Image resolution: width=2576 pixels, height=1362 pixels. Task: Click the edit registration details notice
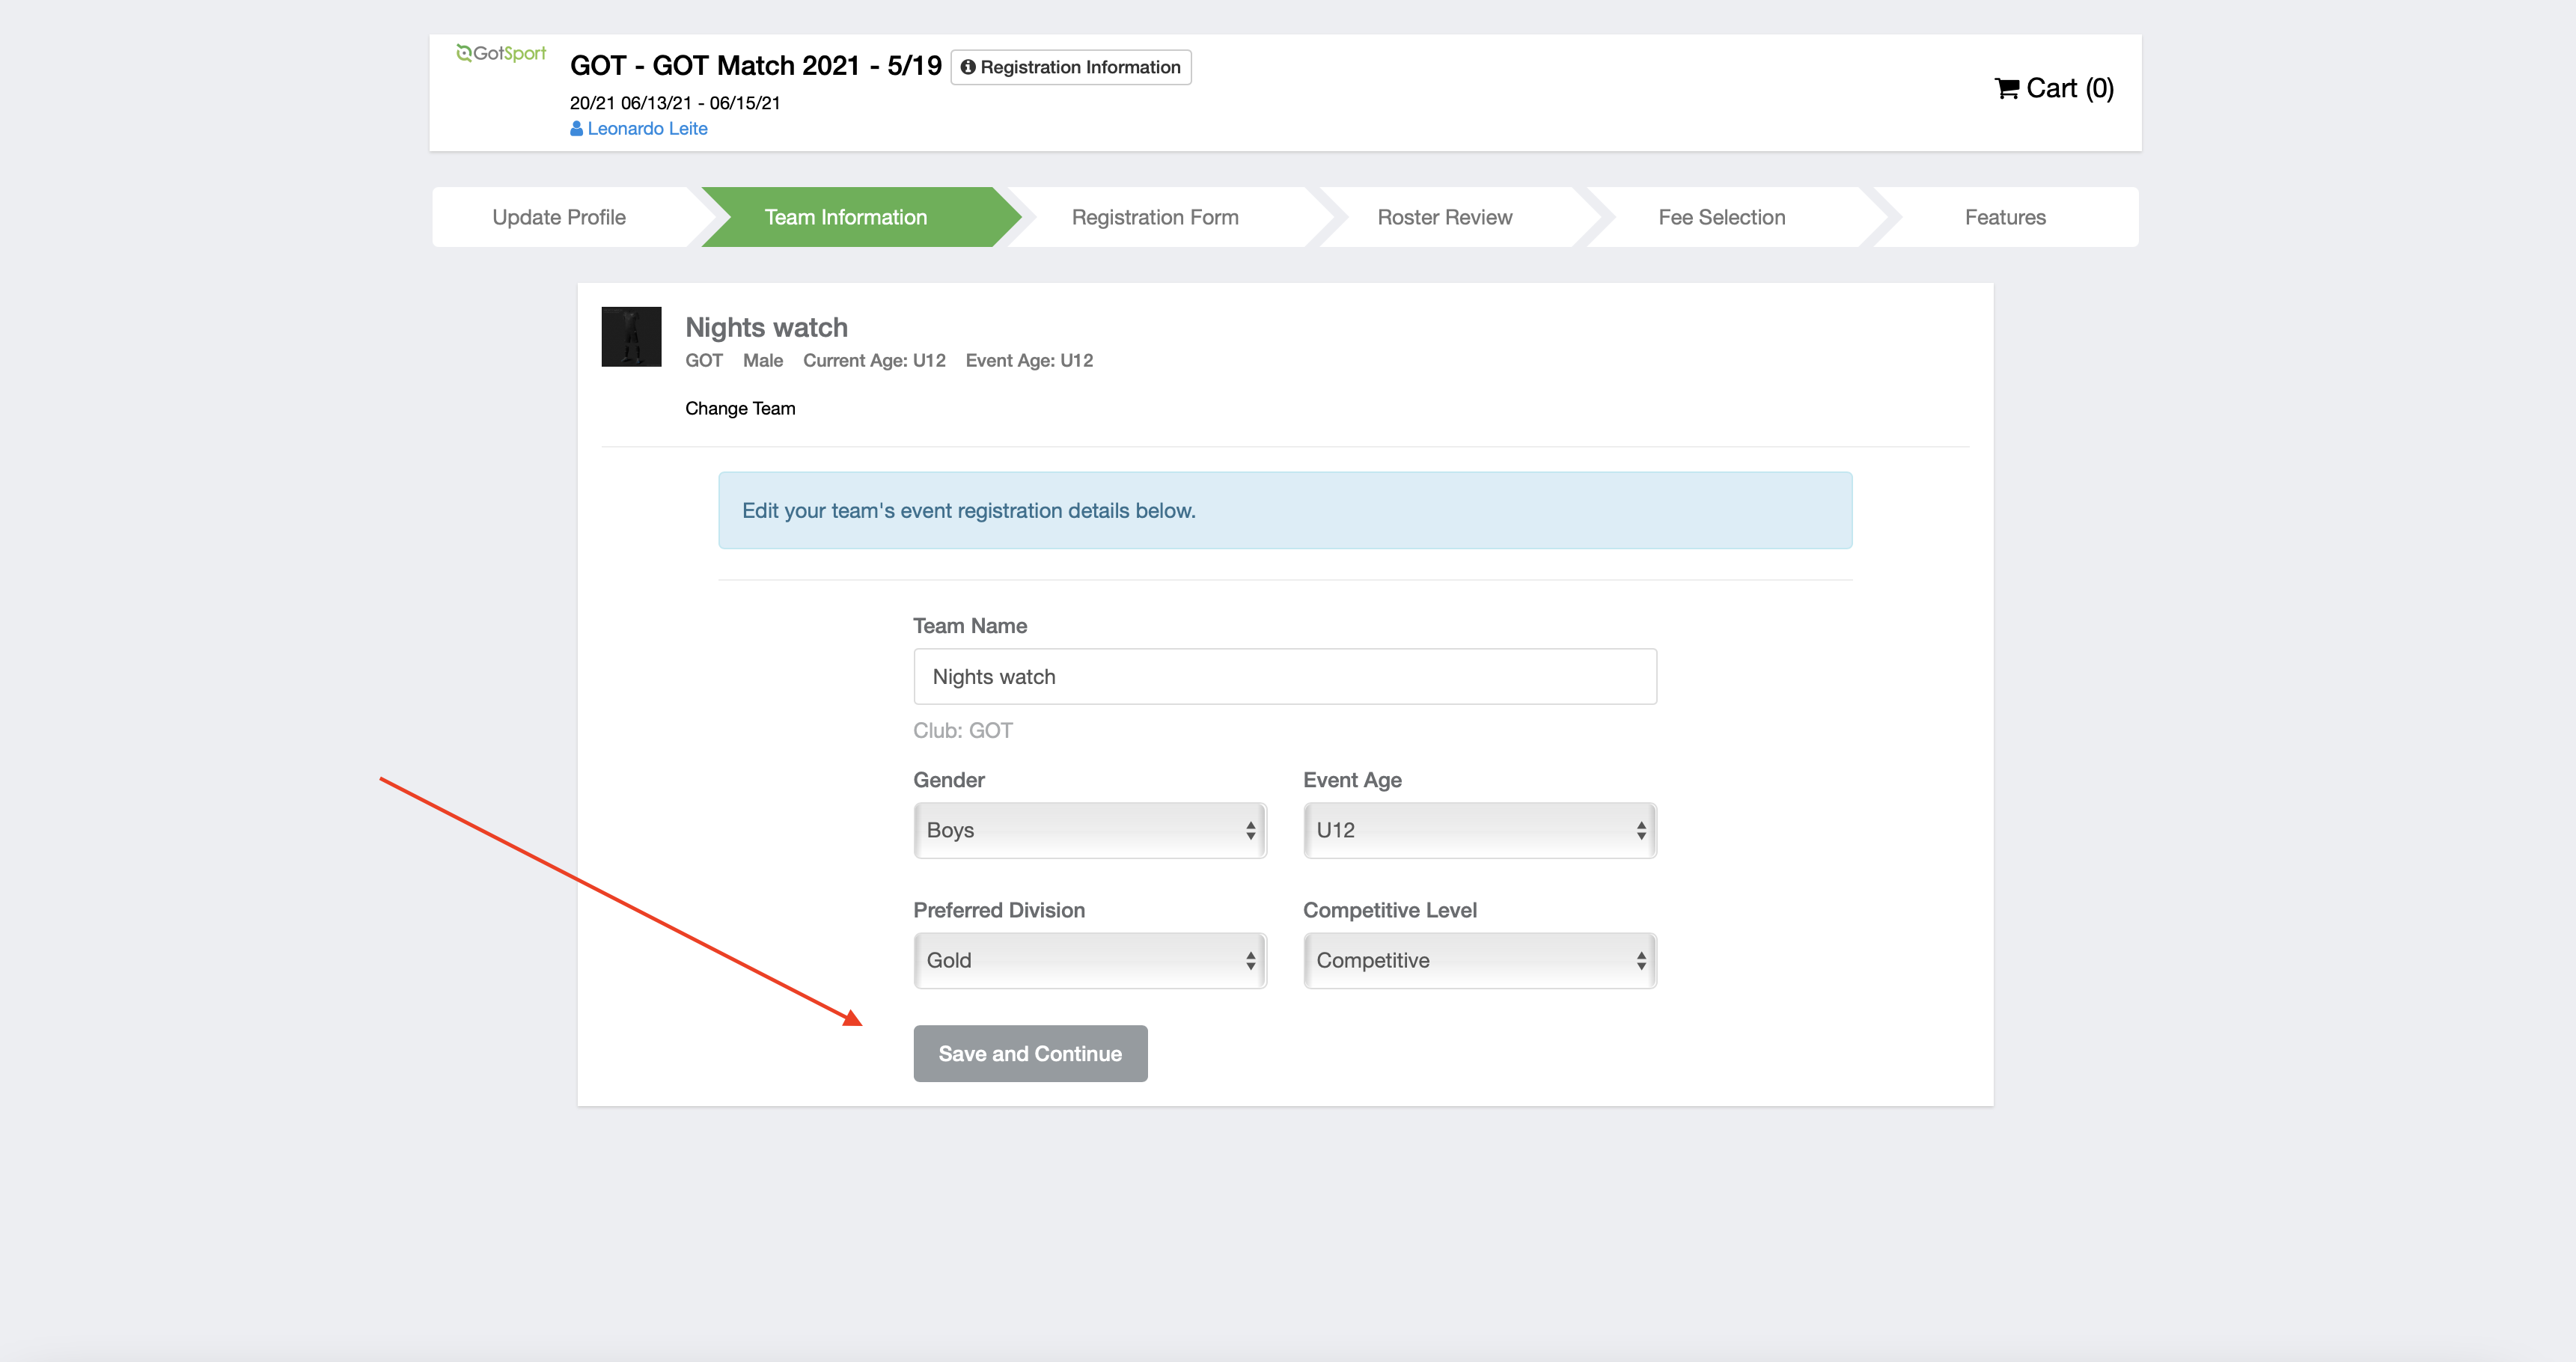click(1285, 510)
